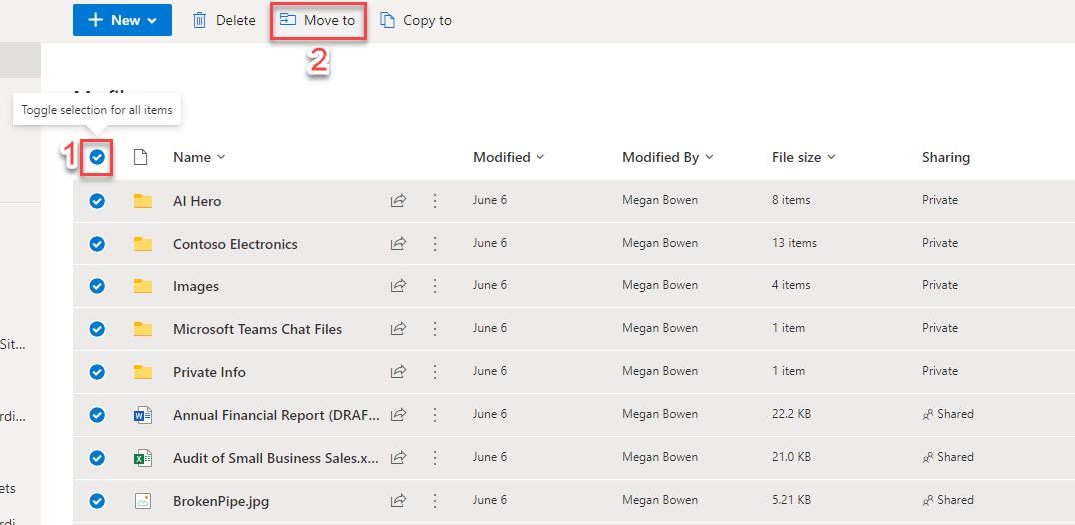Share the AI Hero folder

(x=398, y=201)
